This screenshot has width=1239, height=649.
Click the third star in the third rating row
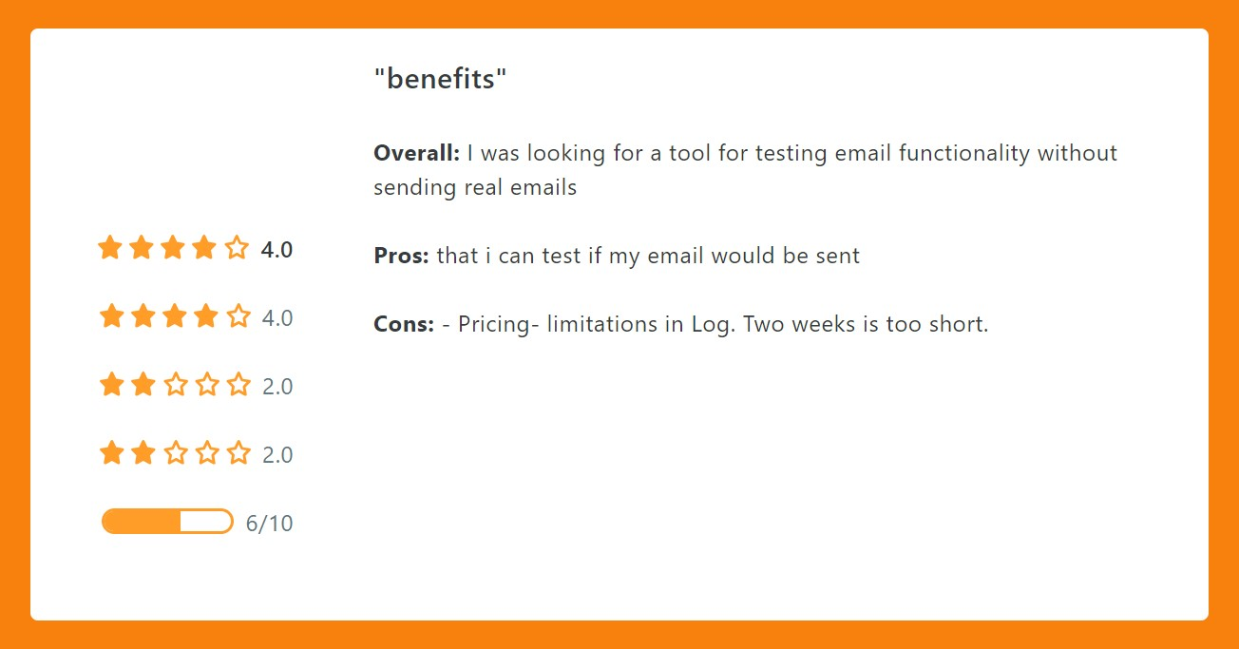click(175, 385)
